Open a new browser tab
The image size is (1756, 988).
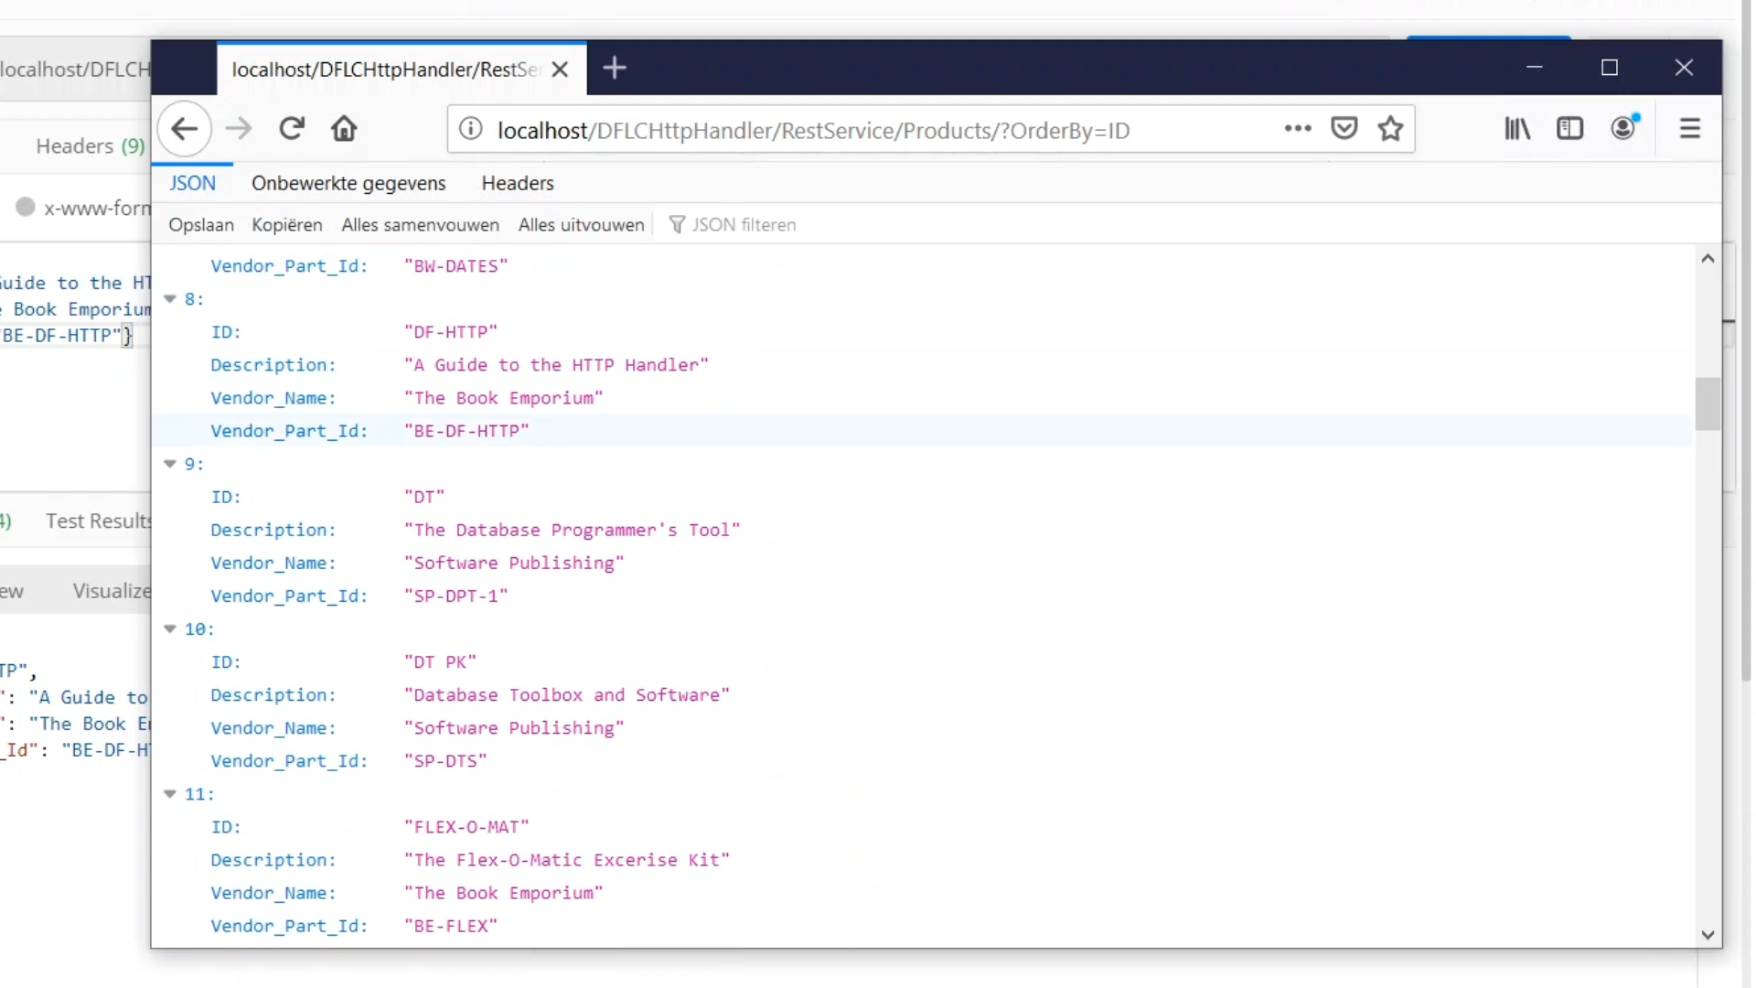tap(615, 68)
